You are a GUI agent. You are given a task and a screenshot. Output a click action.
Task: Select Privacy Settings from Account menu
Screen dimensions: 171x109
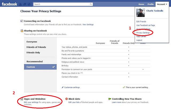(x=143, y=33)
